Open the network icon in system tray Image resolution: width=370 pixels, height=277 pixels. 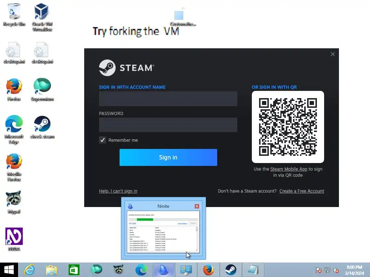click(327, 270)
